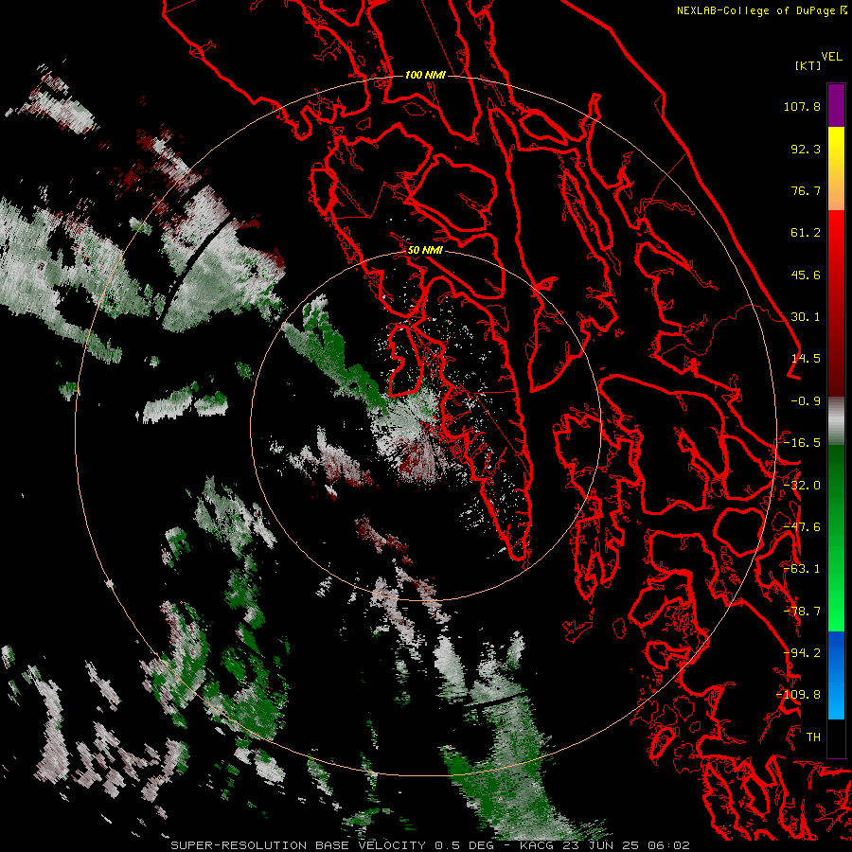This screenshot has width=852, height=852.
Task: Click the -32.0 legend value
Action: [x=802, y=486]
